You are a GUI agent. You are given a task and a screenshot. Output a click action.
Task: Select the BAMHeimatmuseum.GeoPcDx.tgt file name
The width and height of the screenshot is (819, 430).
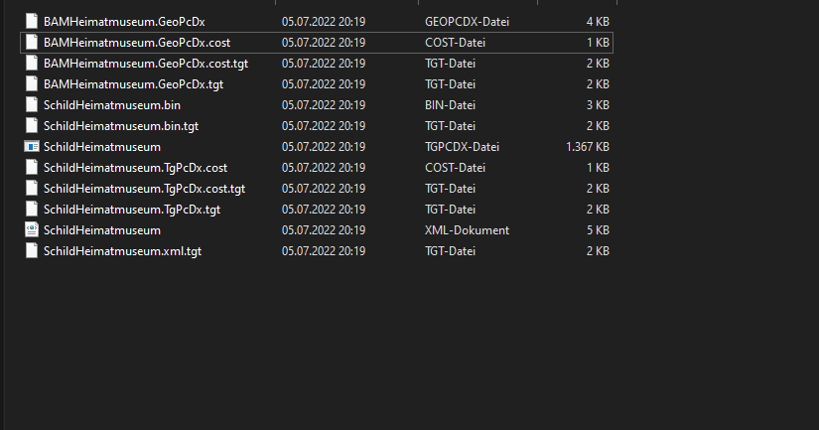tap(133, 84)
